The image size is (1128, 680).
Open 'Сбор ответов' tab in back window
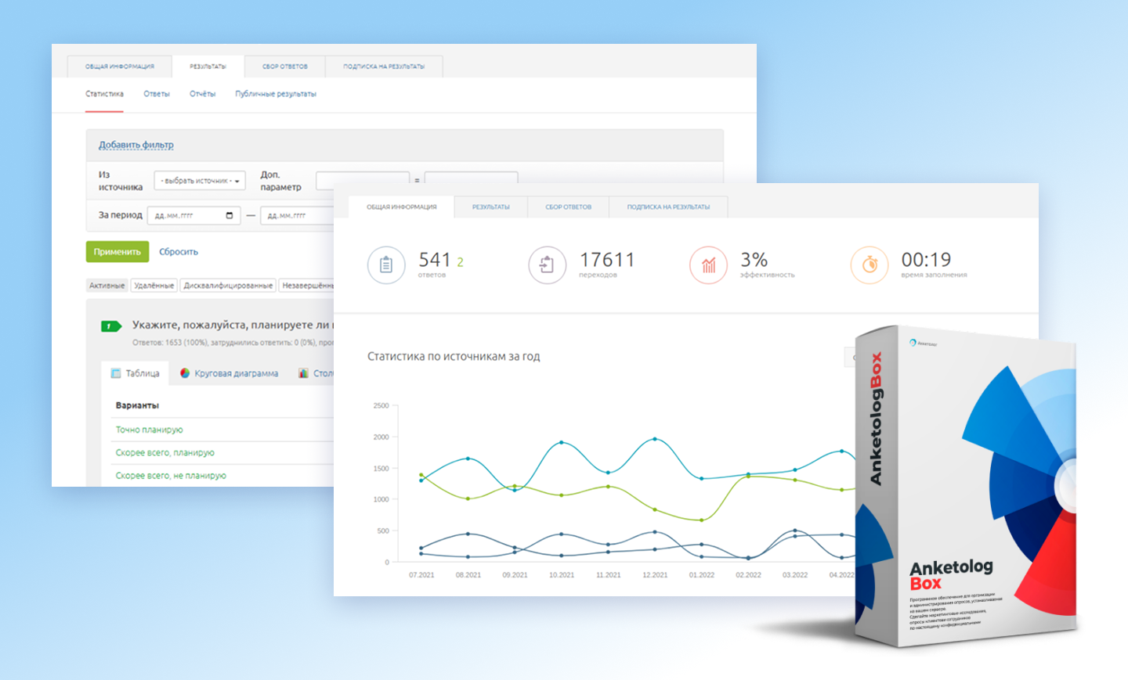[x=284, y=67]
